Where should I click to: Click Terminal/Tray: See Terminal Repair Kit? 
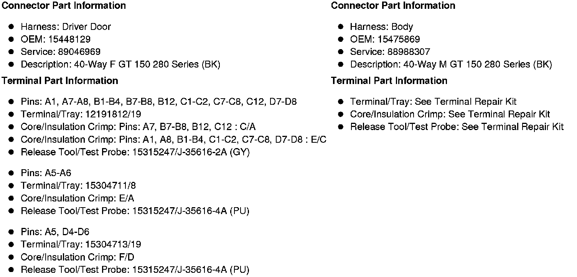pos(433,102)
